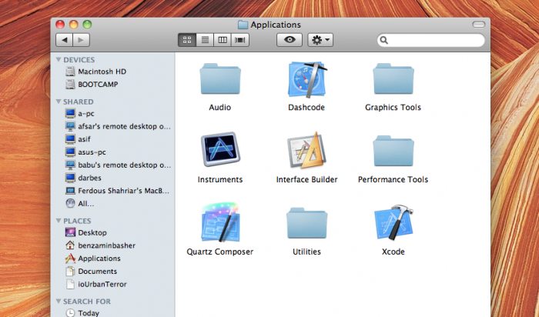Launch Interface Builder icon
This screenshot has height=317, width=539.
[306, 151]
